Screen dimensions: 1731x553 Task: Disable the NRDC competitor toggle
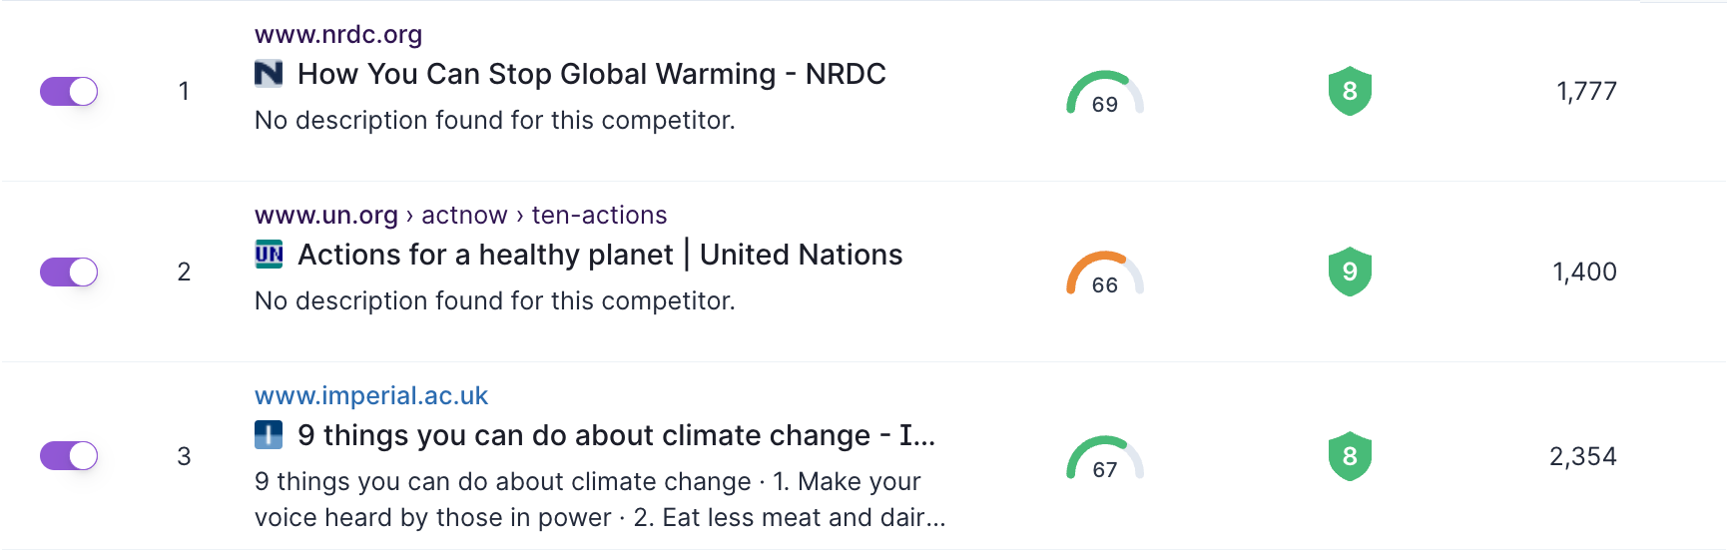tap(69, 92)
